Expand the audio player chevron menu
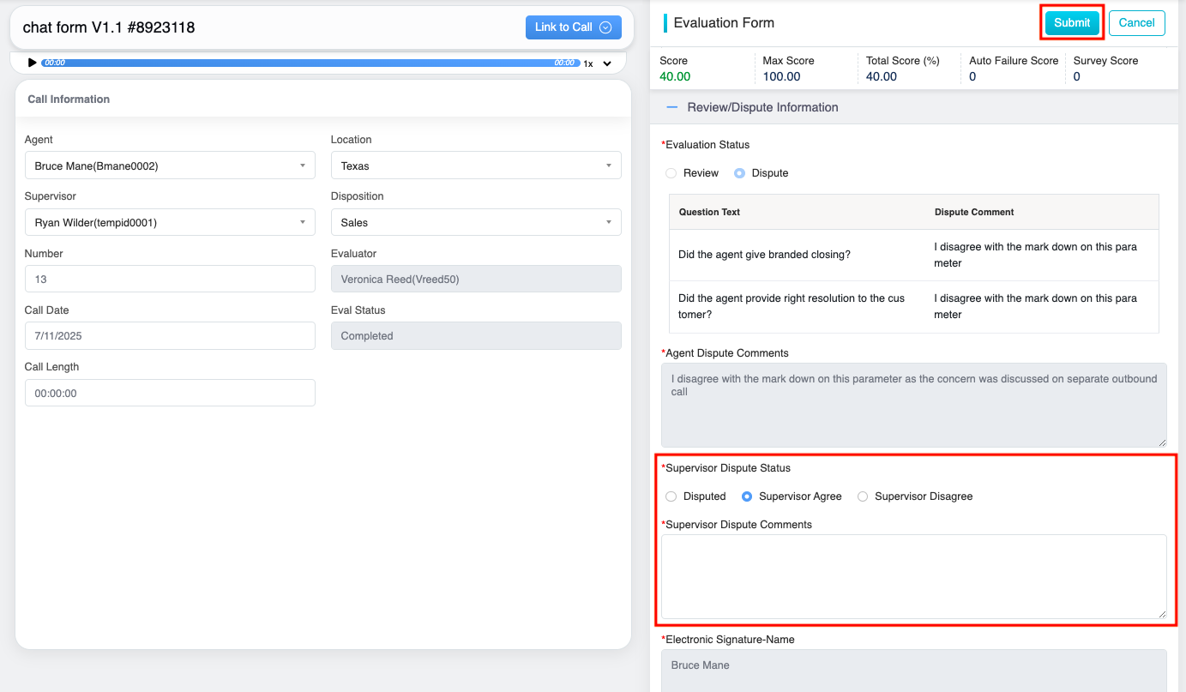 607,63
